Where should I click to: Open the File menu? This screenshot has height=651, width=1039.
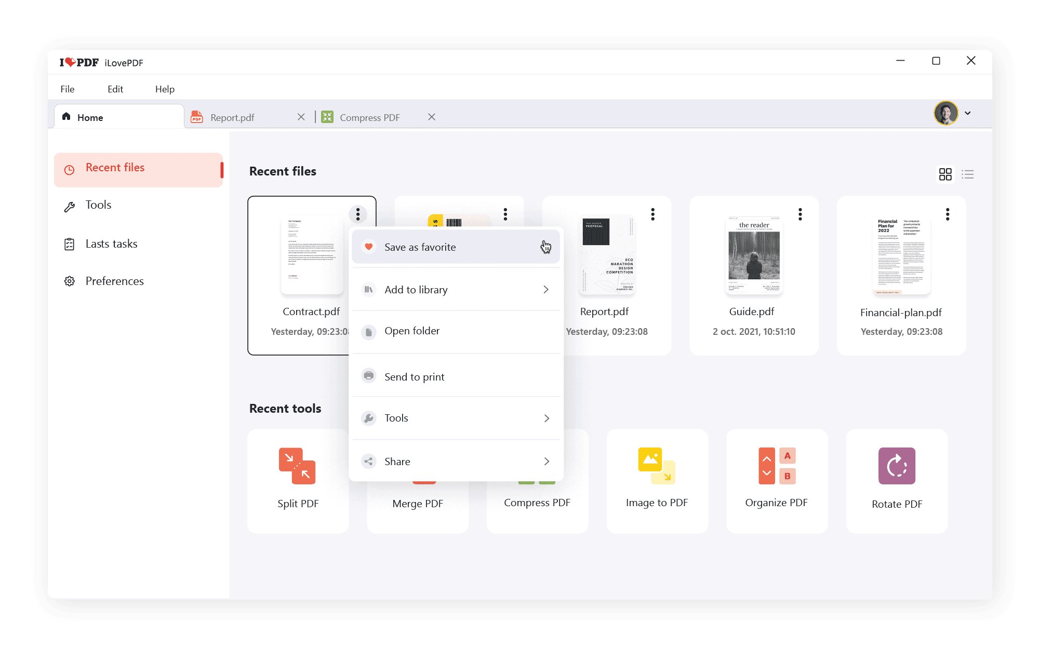68,89
